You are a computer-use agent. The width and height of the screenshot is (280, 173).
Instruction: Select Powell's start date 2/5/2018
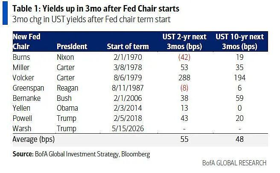click(x=128, y=118)
